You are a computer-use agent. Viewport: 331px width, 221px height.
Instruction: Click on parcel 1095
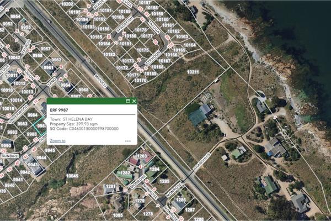pos(118,215)
